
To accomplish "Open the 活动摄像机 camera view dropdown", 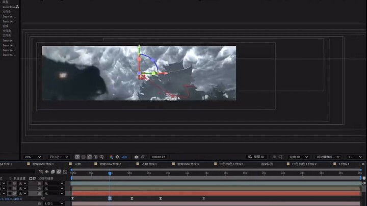I will [x=328, y=157].
